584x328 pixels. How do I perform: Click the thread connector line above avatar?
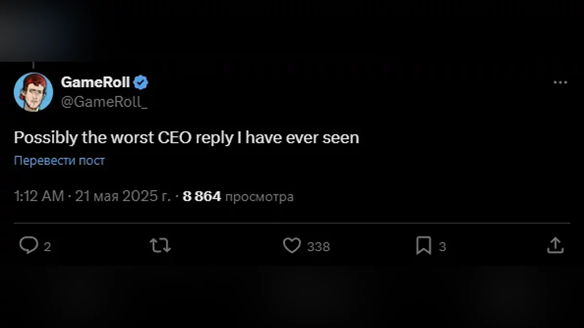point(33,65)
